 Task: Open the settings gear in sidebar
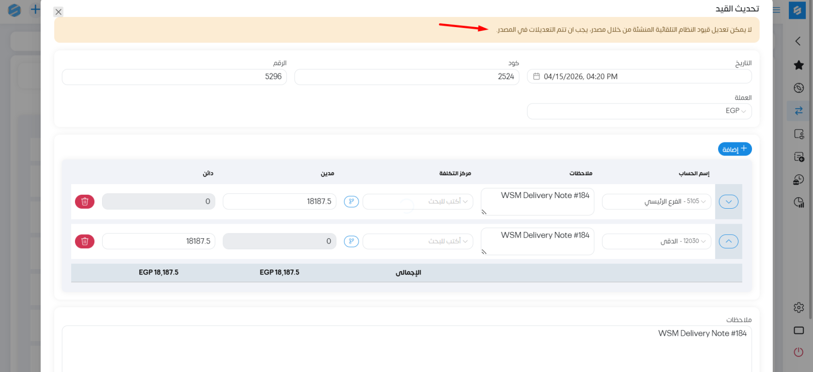[798, 307]
